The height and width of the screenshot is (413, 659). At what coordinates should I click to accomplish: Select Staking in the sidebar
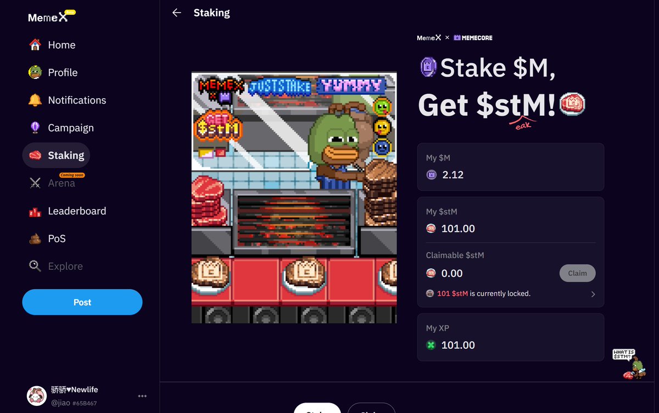pos(56,156)
